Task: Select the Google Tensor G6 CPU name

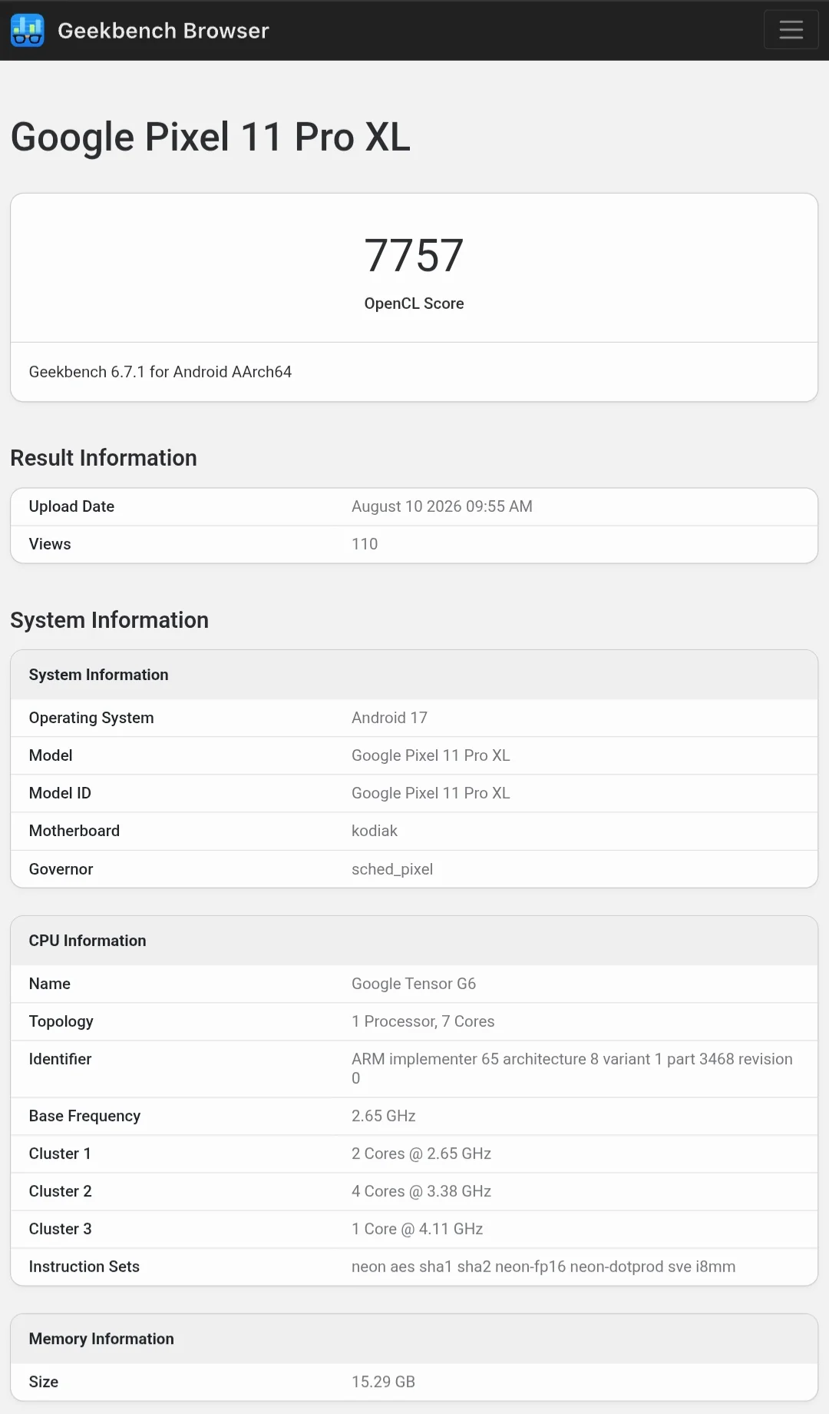Action: point(414,984)
